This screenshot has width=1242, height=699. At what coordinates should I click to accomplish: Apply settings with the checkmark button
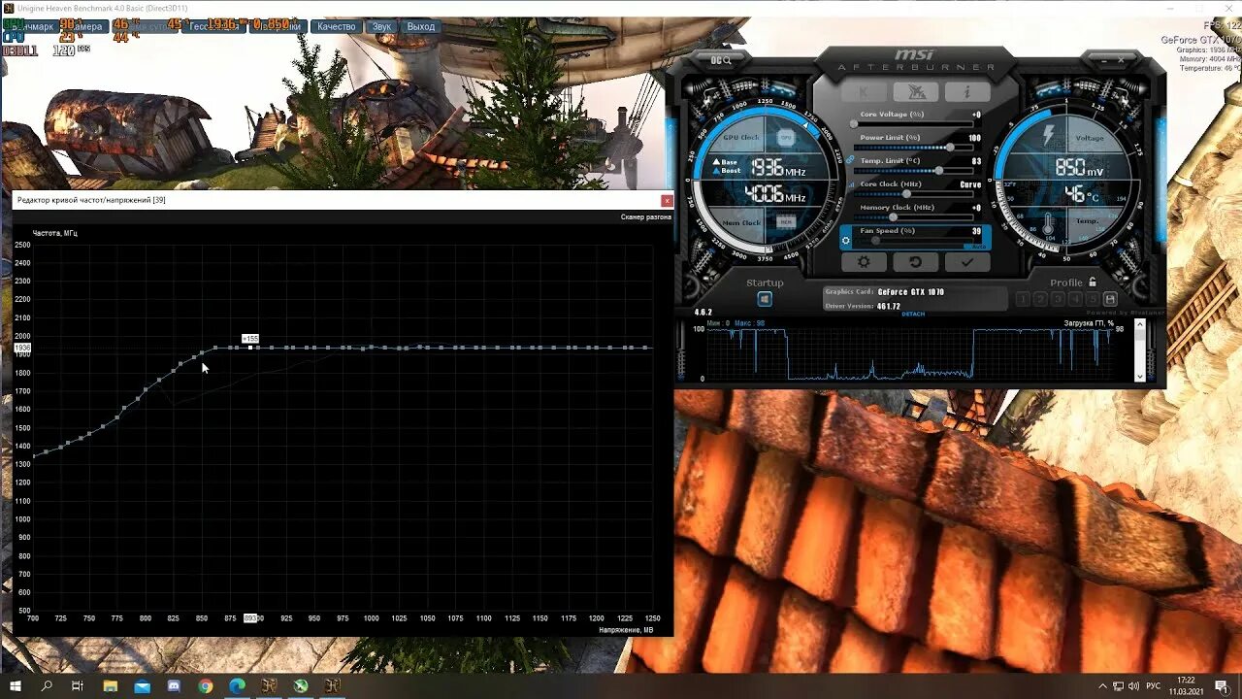[966, 262]
